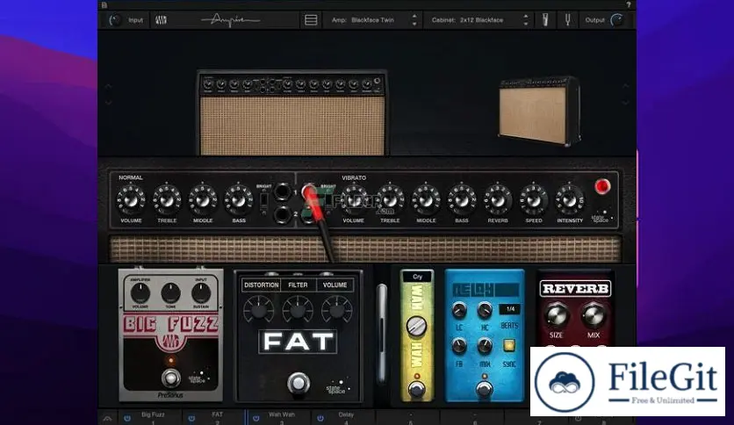Image resolution: width=734 pixels, height=425 pixels.
Task: Click Big Fuzz pedal Volume knob
Action: point(140,293)
